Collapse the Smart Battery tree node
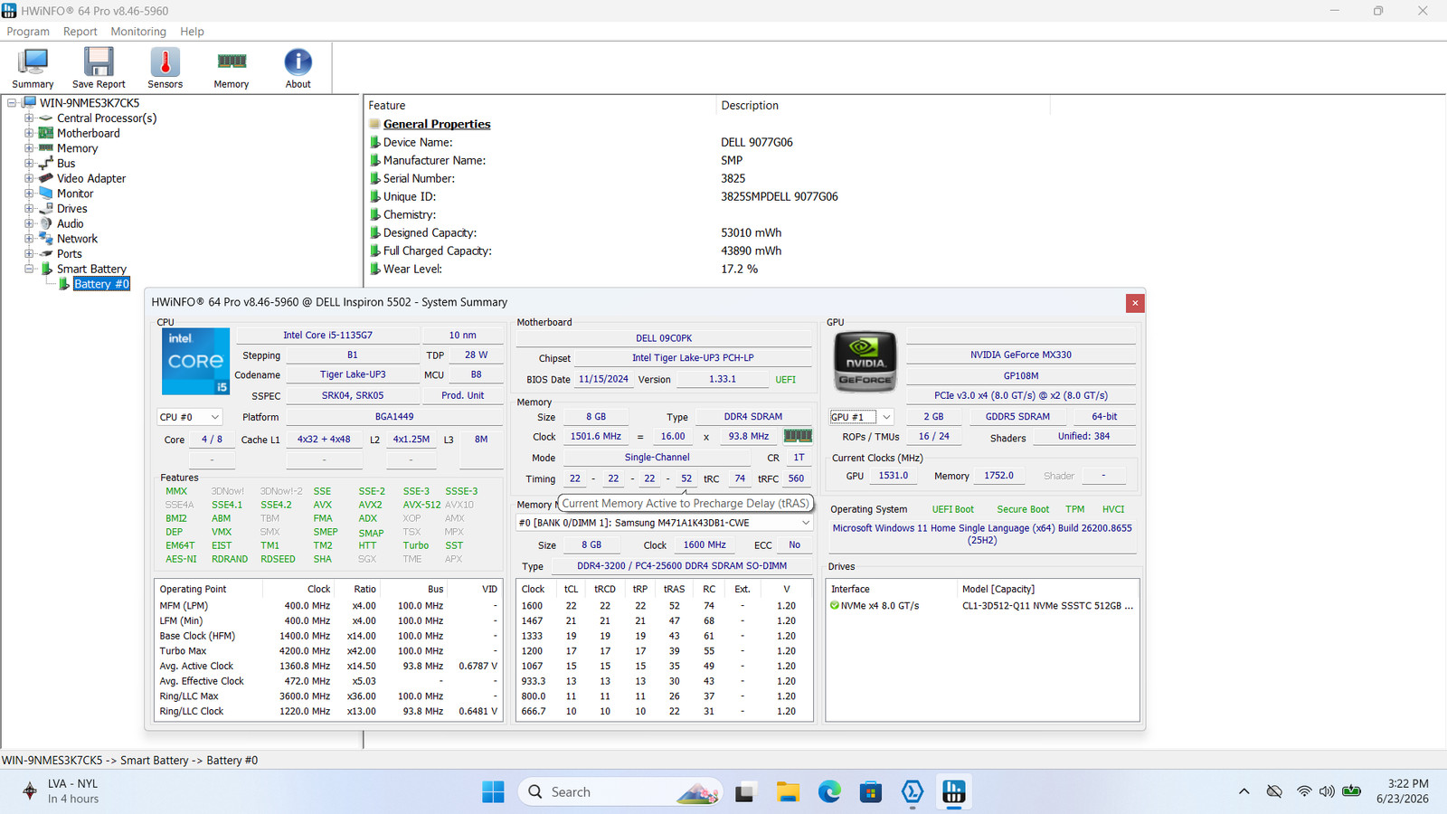 tap(29, 269)
